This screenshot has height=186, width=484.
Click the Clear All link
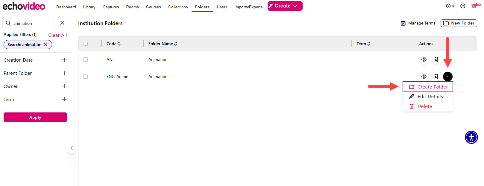(57, 35)
